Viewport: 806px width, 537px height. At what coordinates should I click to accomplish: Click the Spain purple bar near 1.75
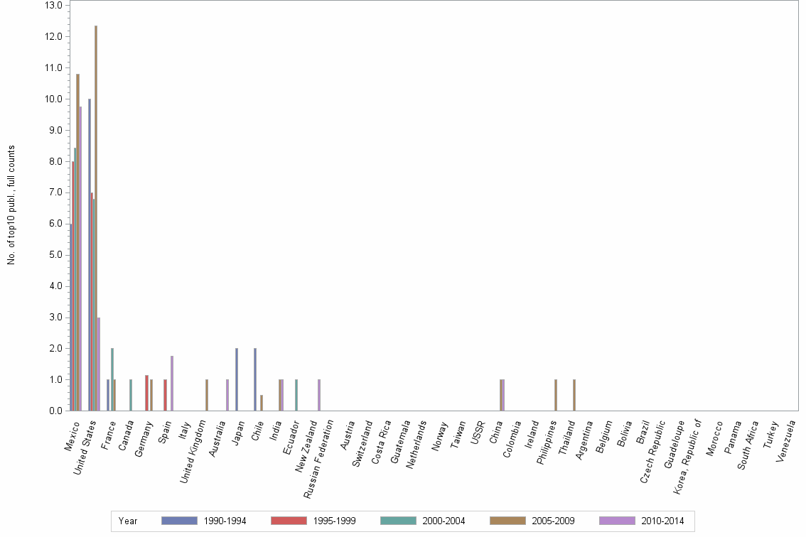[x=171, y=384]
